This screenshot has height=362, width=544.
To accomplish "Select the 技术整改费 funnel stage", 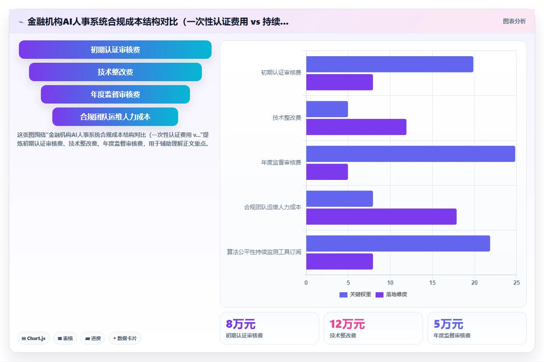I will [x=115, y=72].
